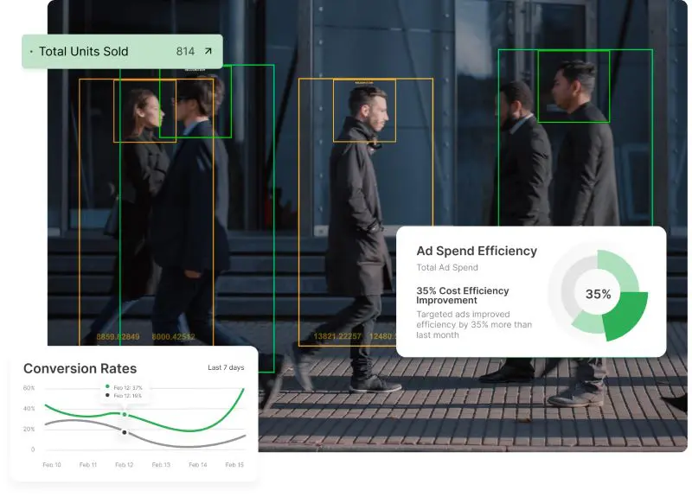Click the orange face box on the center man
692x497 pixels.
tap(364, 111)
